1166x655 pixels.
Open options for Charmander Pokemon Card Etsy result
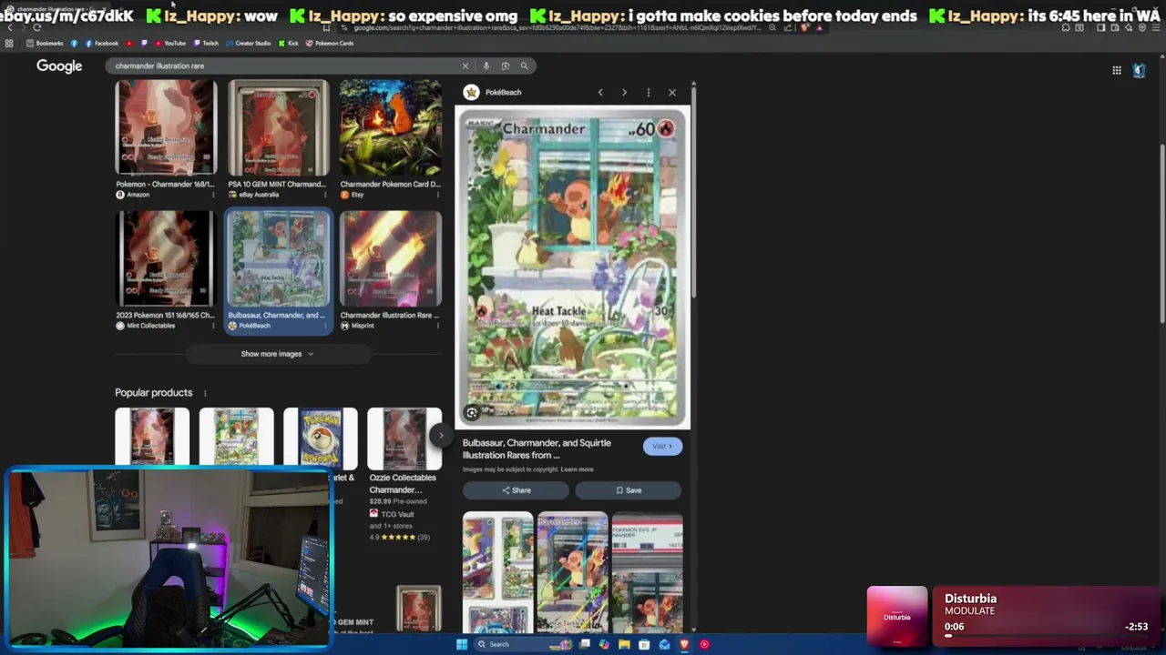point(438,195)
